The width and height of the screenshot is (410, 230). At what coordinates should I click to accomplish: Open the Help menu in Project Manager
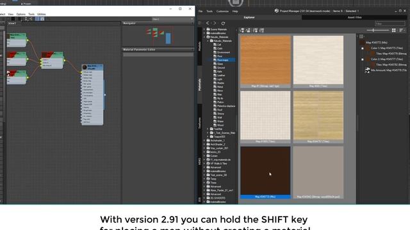tap(235, 11)
